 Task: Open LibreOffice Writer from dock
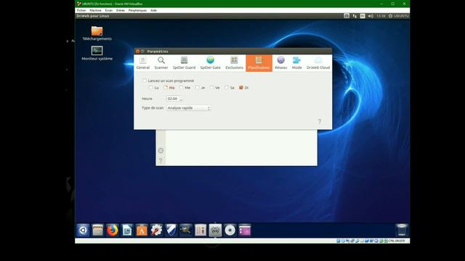[x=127, y=231]
